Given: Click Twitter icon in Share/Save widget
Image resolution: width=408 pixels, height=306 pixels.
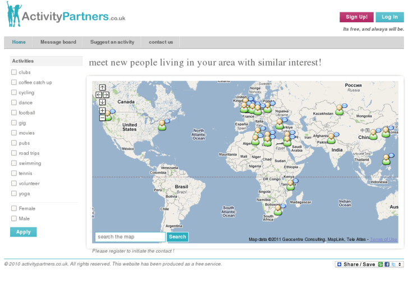Looking at the screenshot, I should 393,264.
